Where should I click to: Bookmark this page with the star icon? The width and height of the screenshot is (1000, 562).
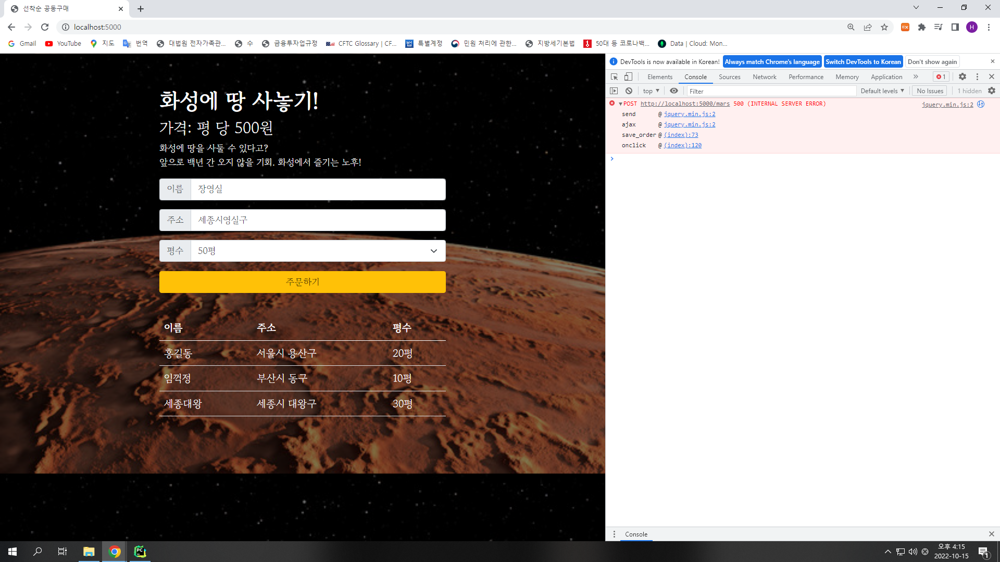884,27
